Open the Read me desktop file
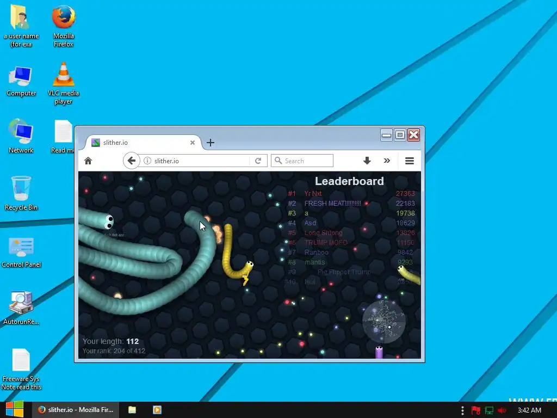This screenshot has height=418, width=557. [x=63, y=137]
